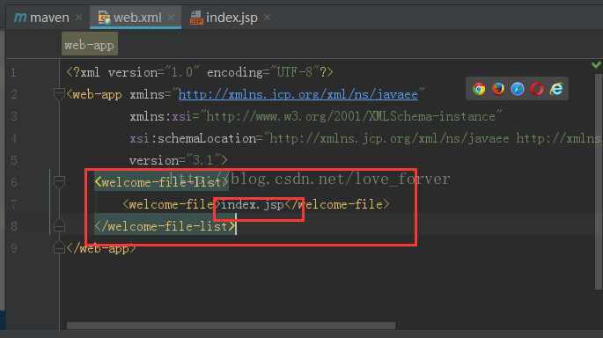This screenshot has height=338, width=603.
Task: Click fold end marker on line 9
Action: click(59, 247)
